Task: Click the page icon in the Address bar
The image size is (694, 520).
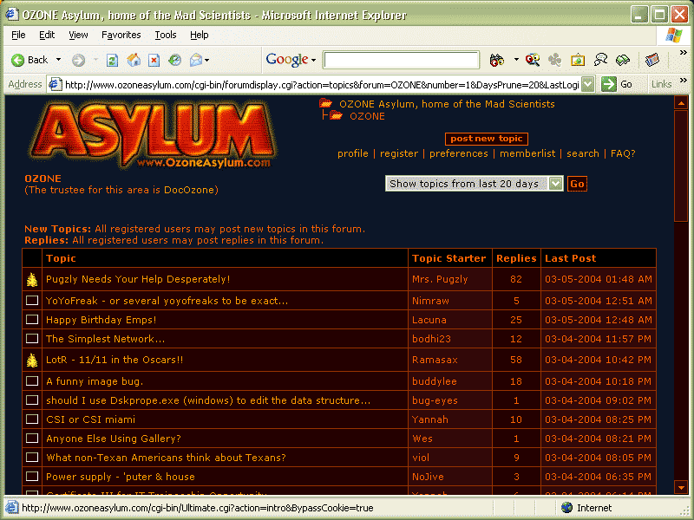Action: [55, 84]
